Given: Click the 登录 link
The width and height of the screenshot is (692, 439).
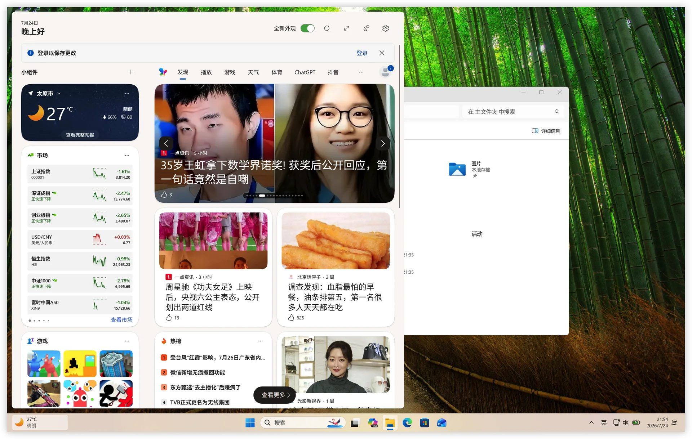Looking at the screenshot, I should [x=362, y=53].
